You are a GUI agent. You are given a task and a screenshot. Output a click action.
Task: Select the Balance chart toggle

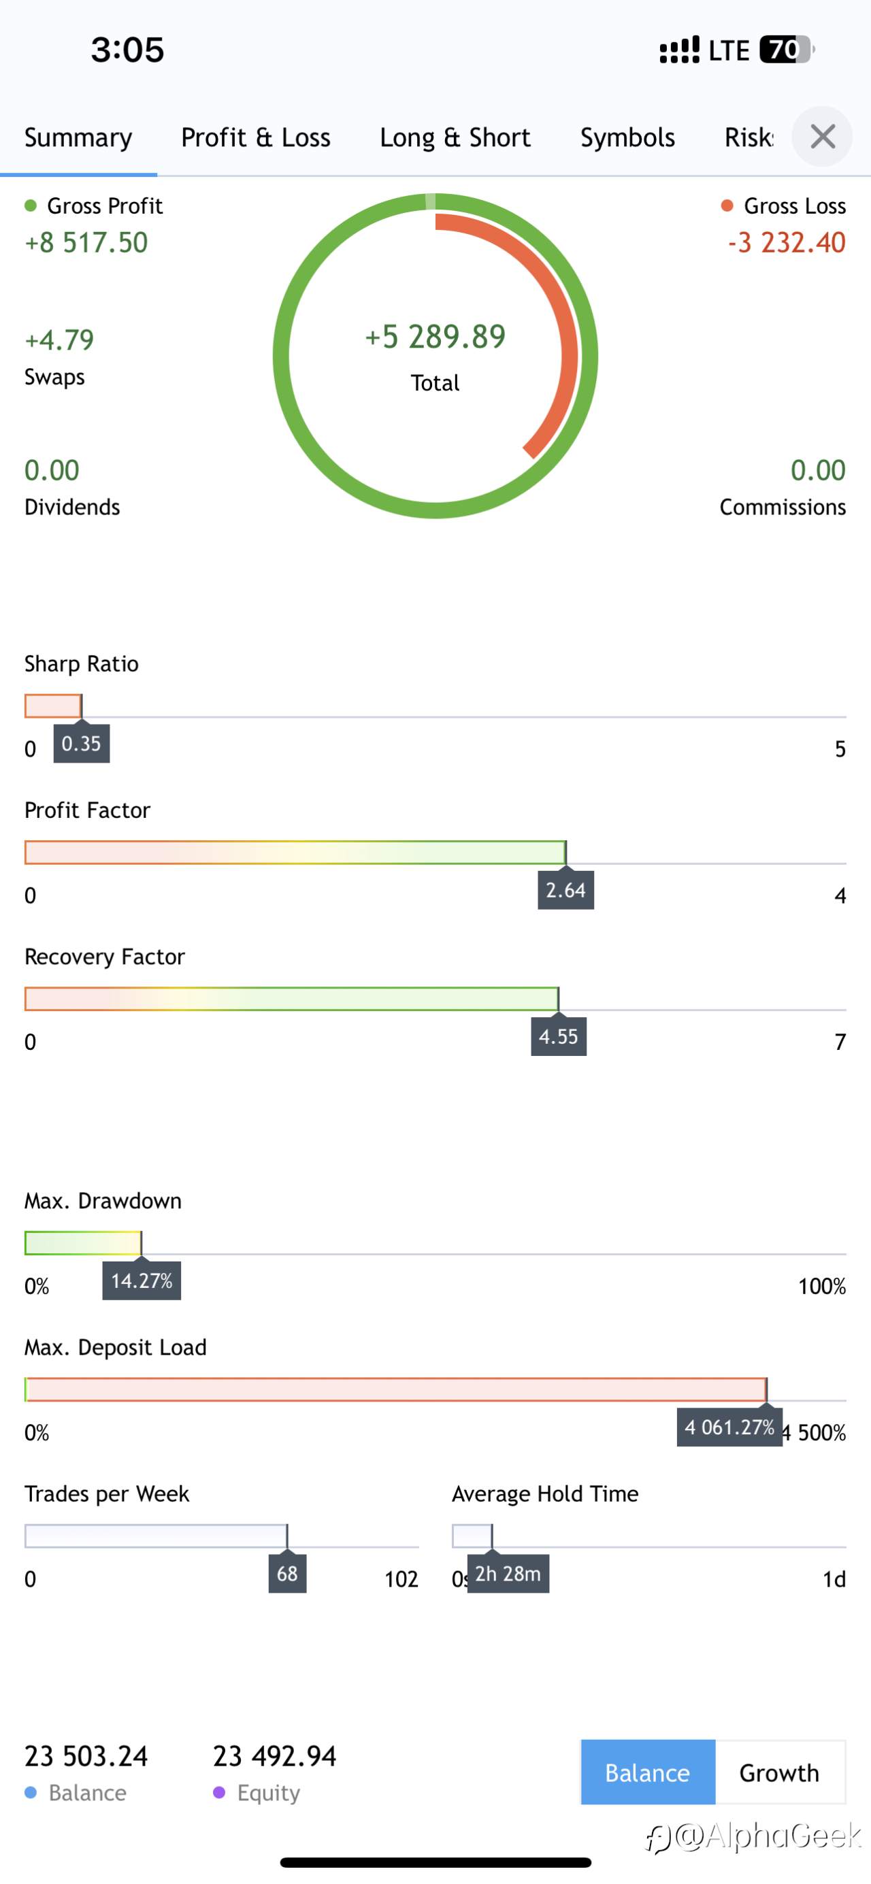coord(648,1772)
